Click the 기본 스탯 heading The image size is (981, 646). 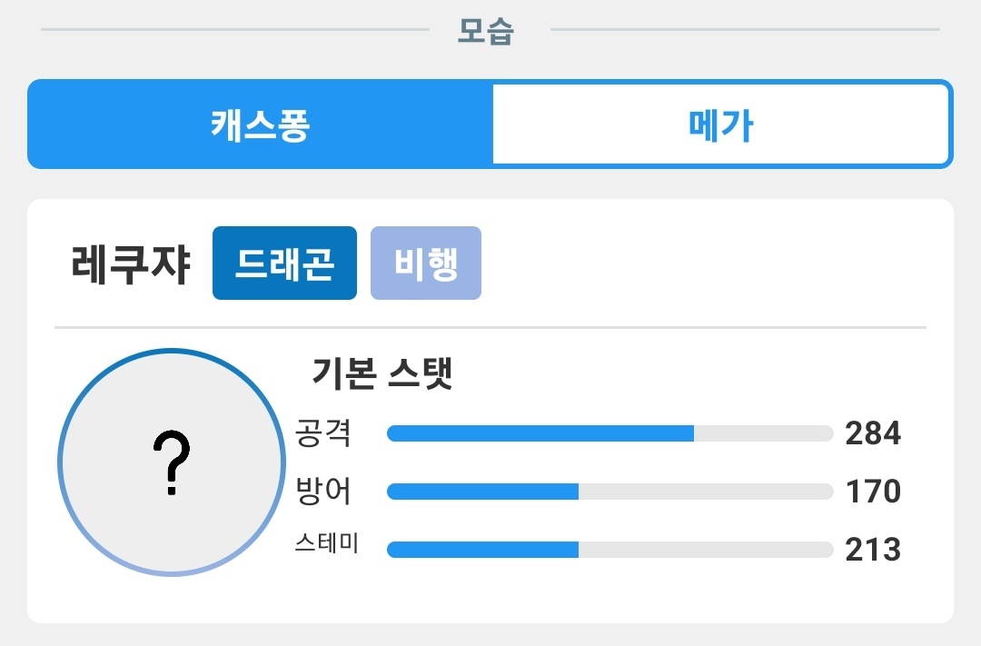click(x=381, y=373)
